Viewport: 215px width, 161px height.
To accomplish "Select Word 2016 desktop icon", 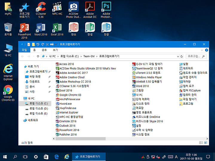I will 41,30.
